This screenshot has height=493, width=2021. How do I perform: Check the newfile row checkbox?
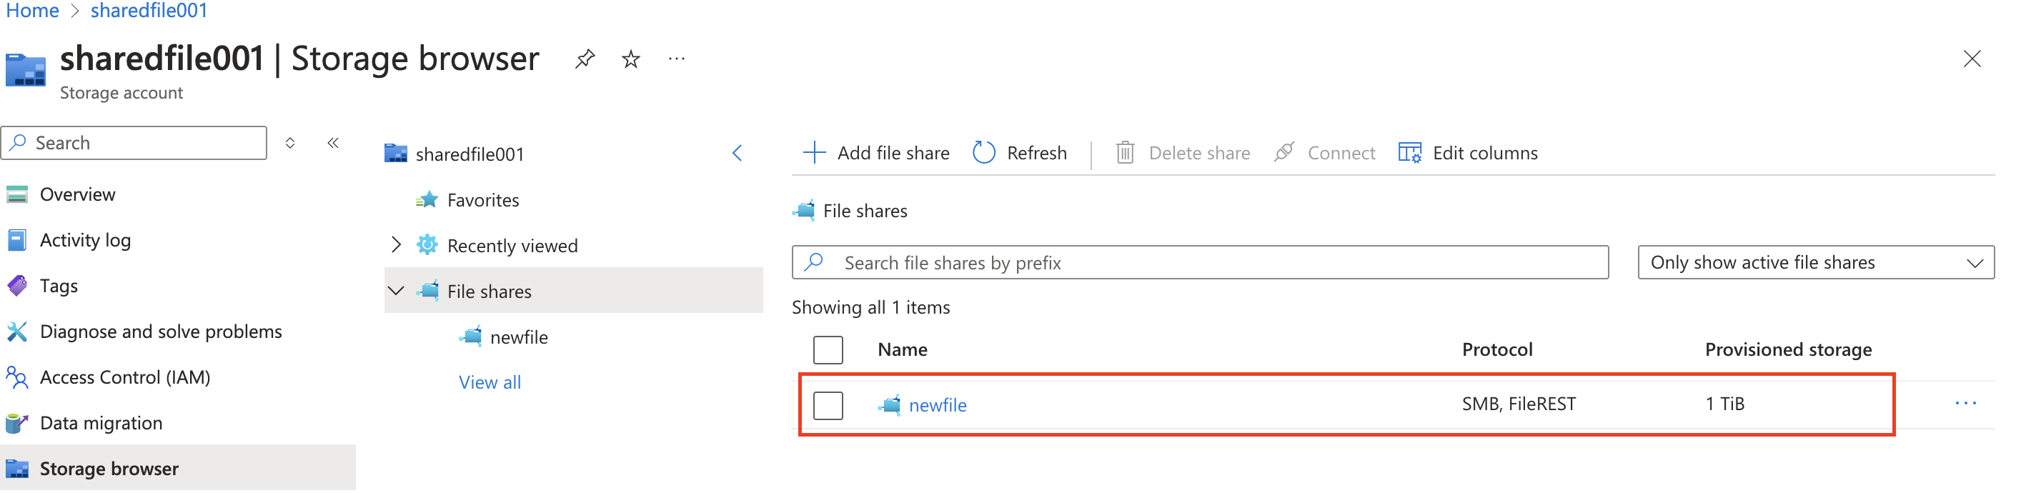(828, 405)
